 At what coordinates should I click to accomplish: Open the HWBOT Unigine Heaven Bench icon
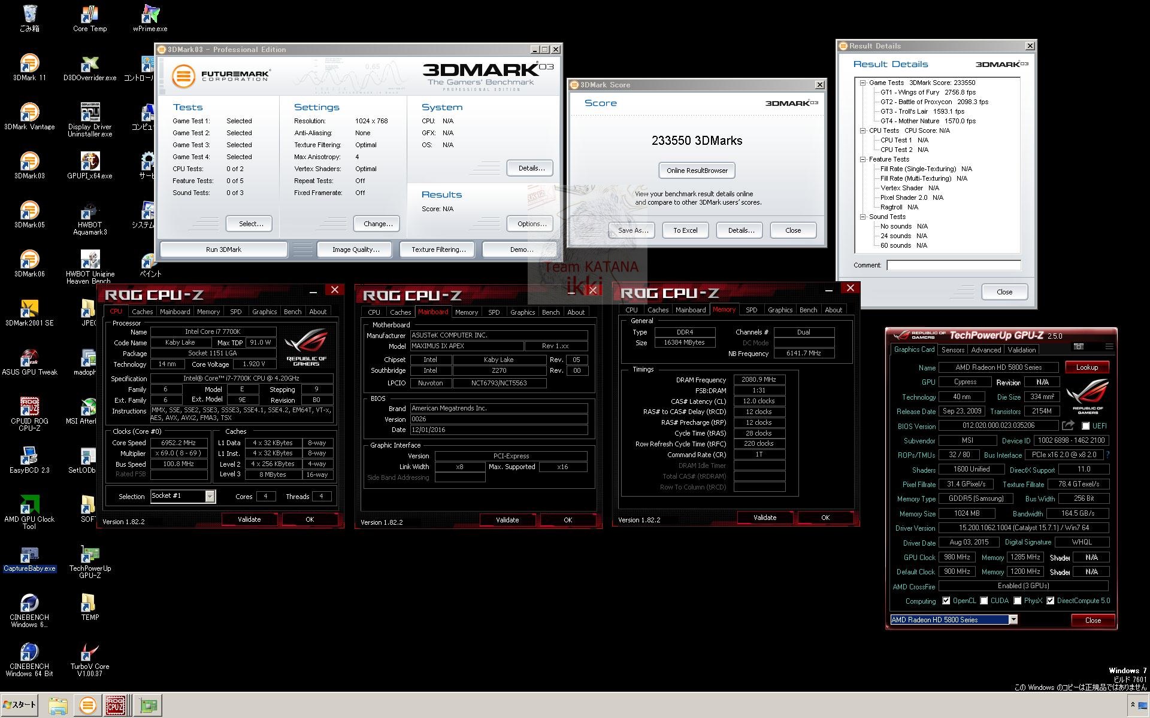(x=90, y=267)
